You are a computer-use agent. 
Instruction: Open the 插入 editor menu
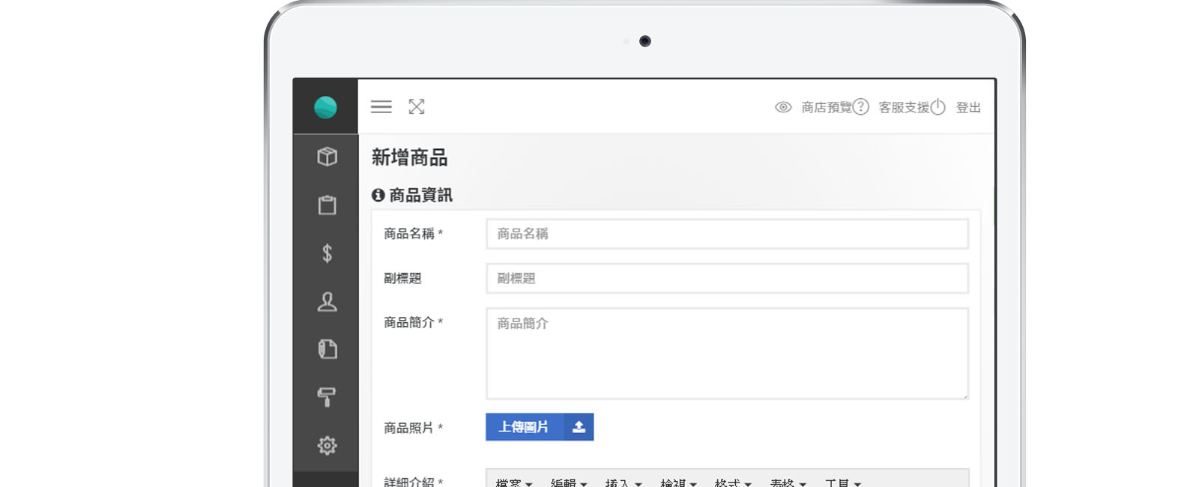pos(623,483)
